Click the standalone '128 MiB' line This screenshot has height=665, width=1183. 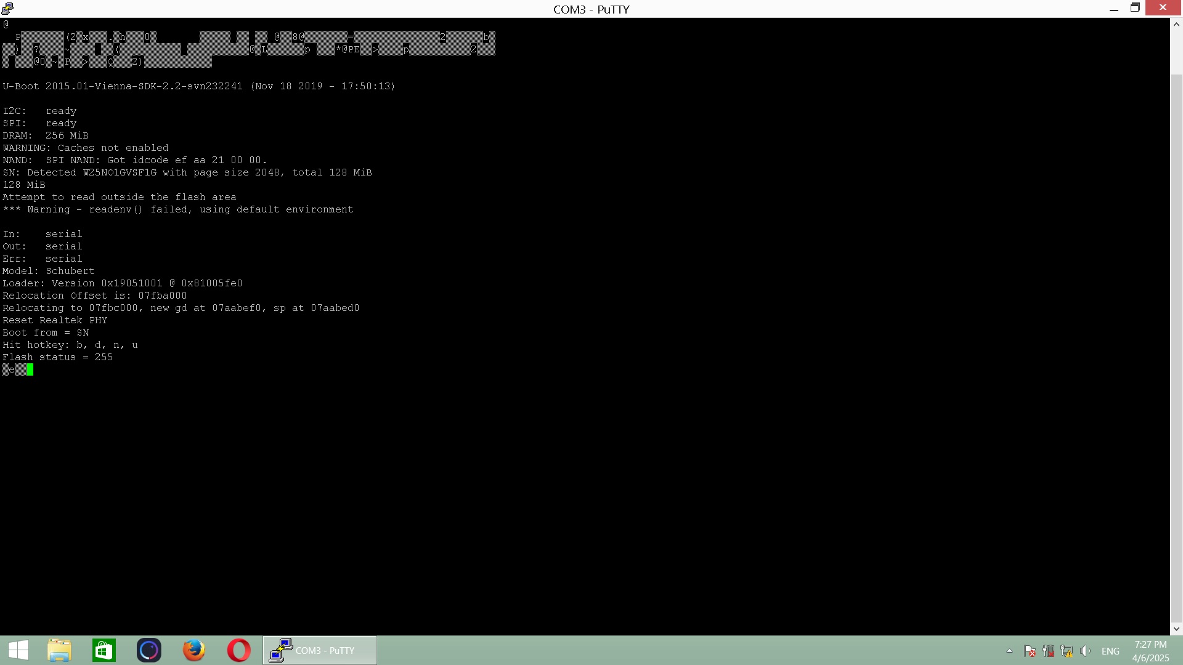tap(24, 185)
